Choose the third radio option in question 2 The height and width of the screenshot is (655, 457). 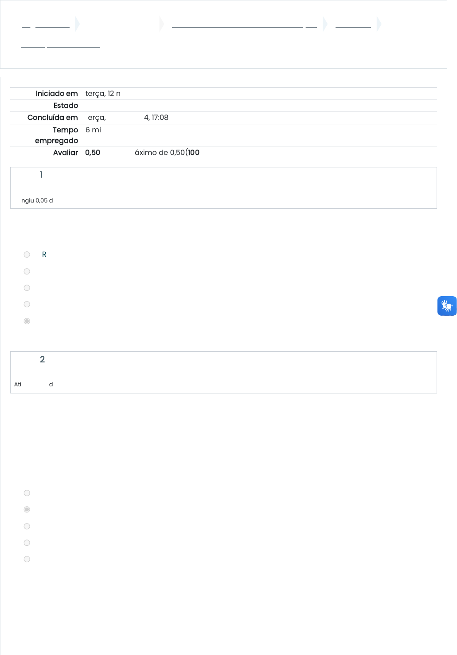(27, 526)
